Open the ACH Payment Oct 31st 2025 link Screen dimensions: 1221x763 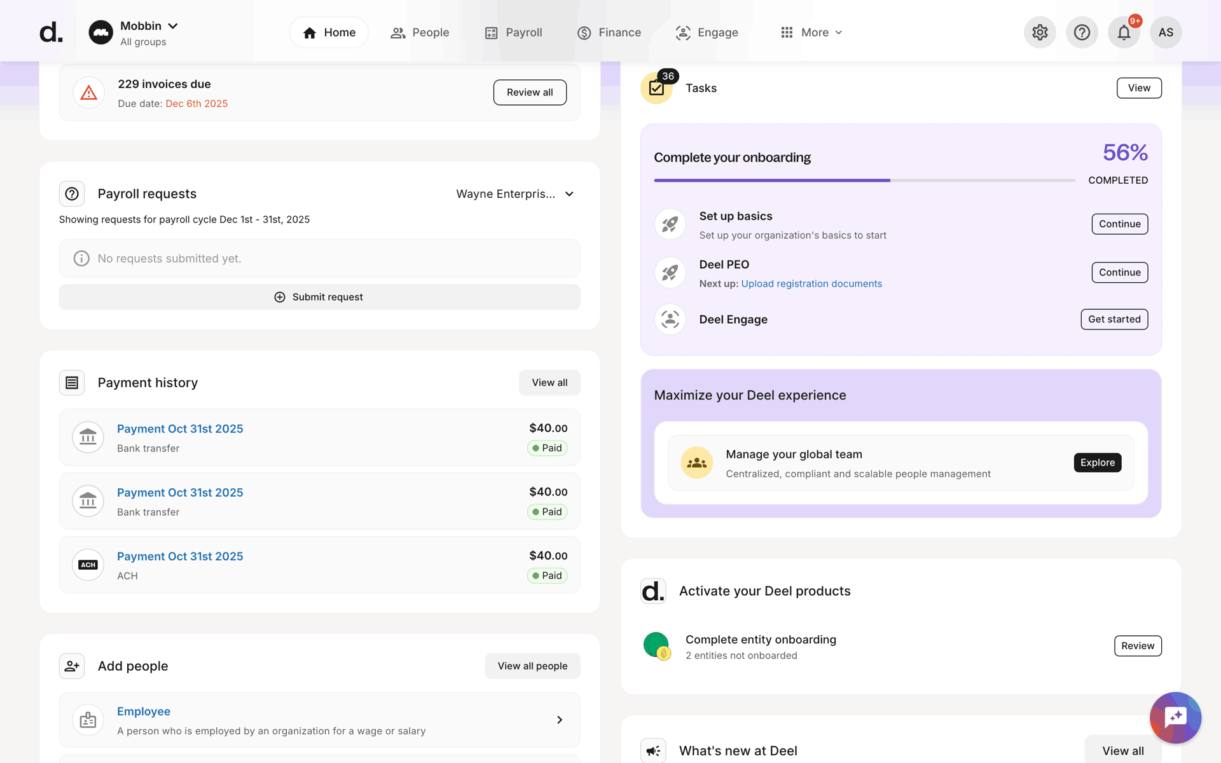click(180, 556)
